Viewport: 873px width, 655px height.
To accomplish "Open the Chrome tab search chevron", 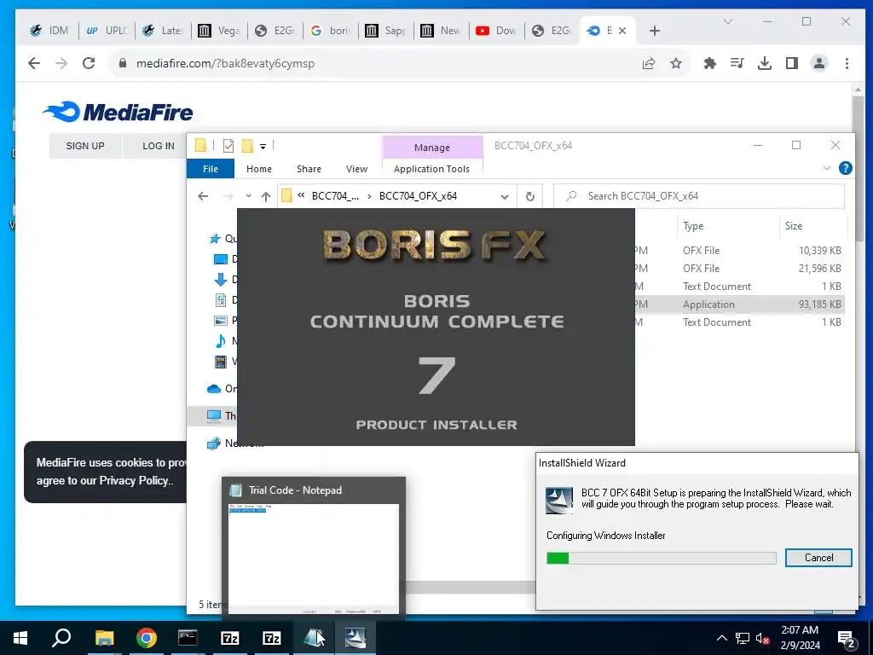I will pos(728,21).
